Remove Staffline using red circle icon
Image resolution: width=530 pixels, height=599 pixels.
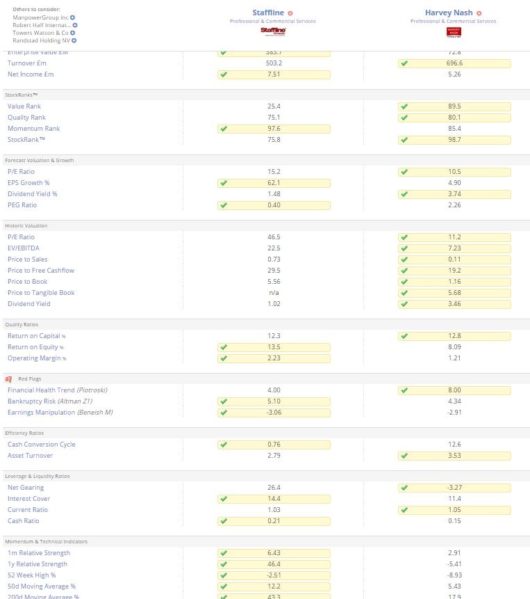[x=290, y=13]
